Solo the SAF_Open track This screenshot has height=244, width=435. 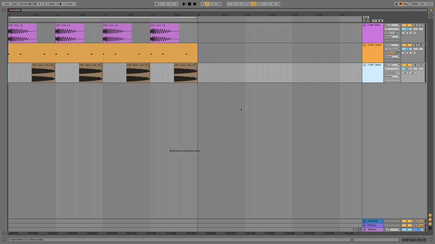coord(415,65)
